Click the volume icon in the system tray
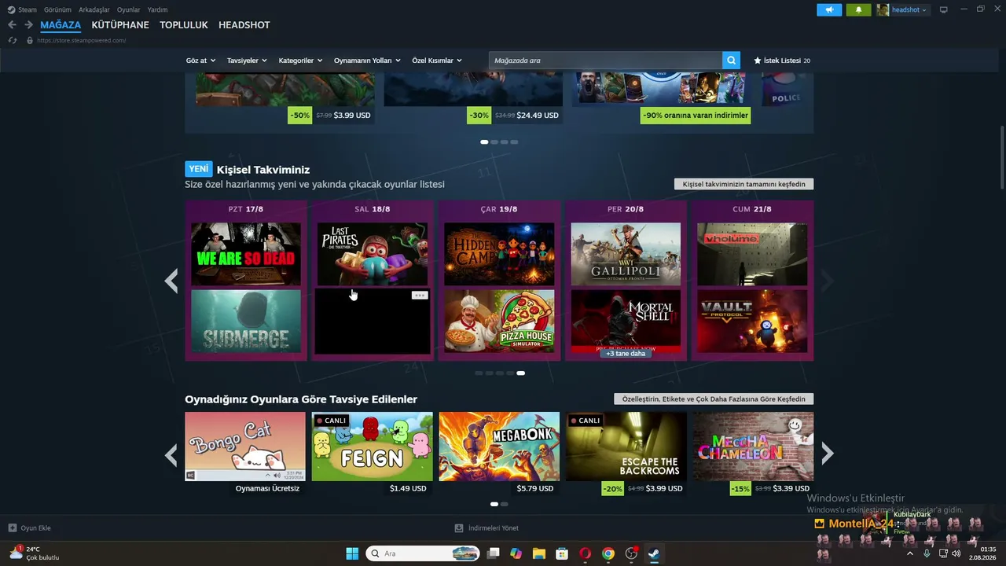The height and width of the screenshot is (566, 1006). tap(956, 553)
